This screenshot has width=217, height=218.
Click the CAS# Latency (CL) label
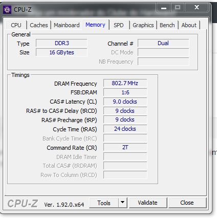click(73, 102)
